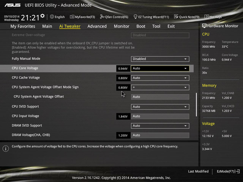Click the DRAM Voltage(CHA, CHB) Auto field

(x=160, y=135)
